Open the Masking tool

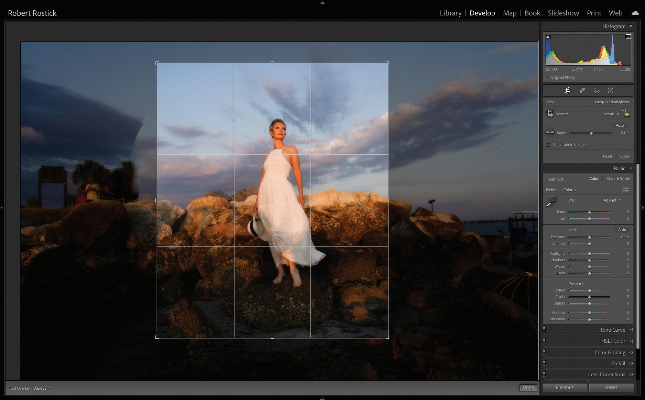click(x=610, y=91)
